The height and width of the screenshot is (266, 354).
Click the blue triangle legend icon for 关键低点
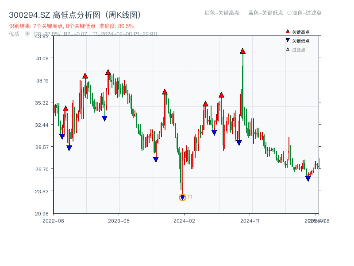click(288, 40)
